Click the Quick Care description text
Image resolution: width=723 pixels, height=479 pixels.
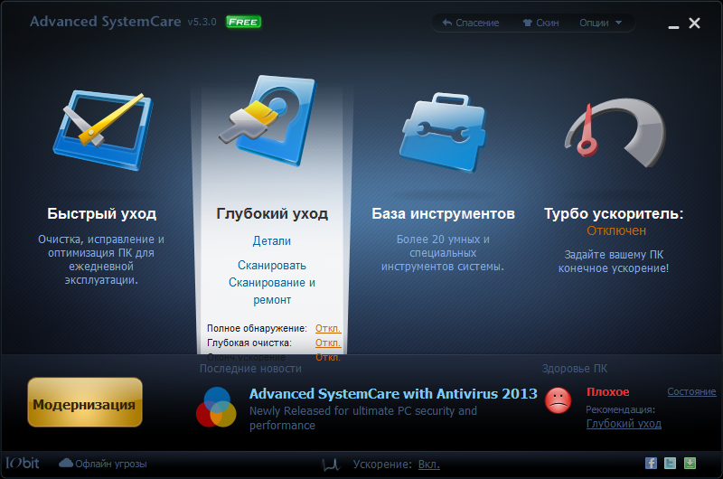(101, 259)
